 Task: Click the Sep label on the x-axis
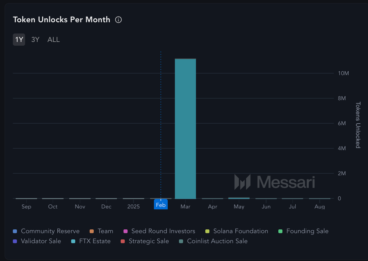click(26, 207)
